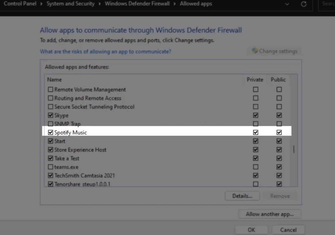
Task: Disable Skype Public network checkbox
Action: click(279, 115)
